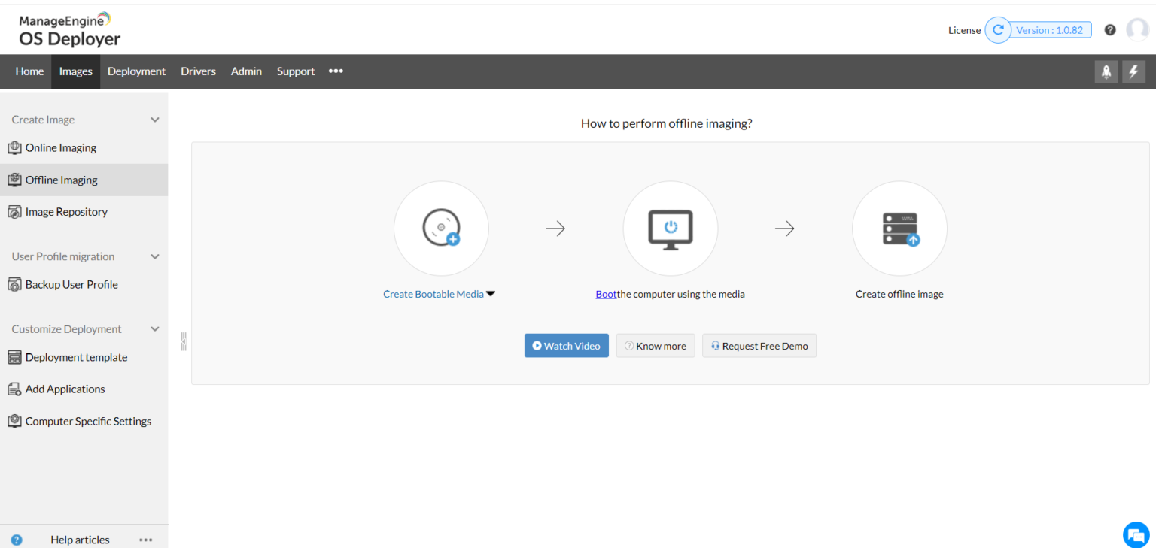
Task: Open the Deployment menu tab
Action: (x=136, y=71)
